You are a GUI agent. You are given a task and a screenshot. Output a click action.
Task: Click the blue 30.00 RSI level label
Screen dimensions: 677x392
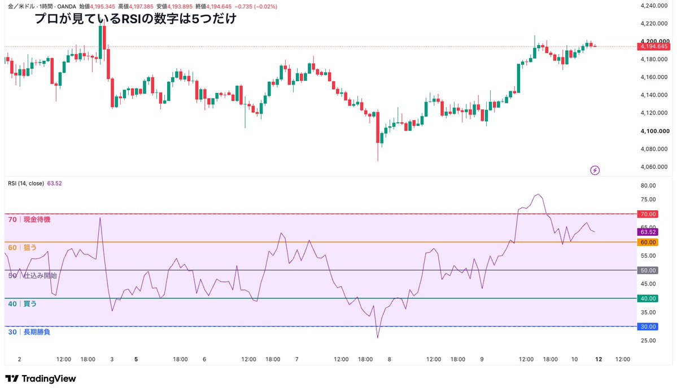[x=648, y=327]
